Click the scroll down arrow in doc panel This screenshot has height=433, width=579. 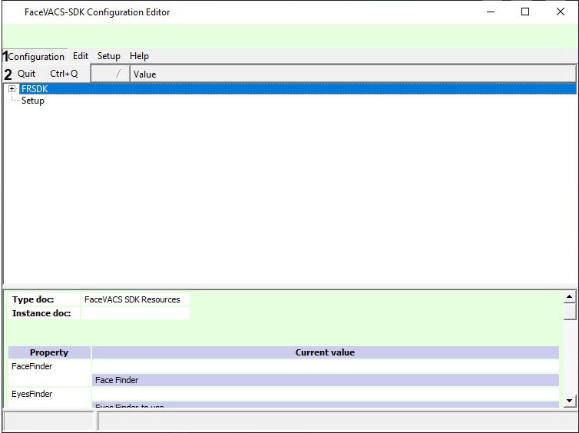[x=569, y=401]
